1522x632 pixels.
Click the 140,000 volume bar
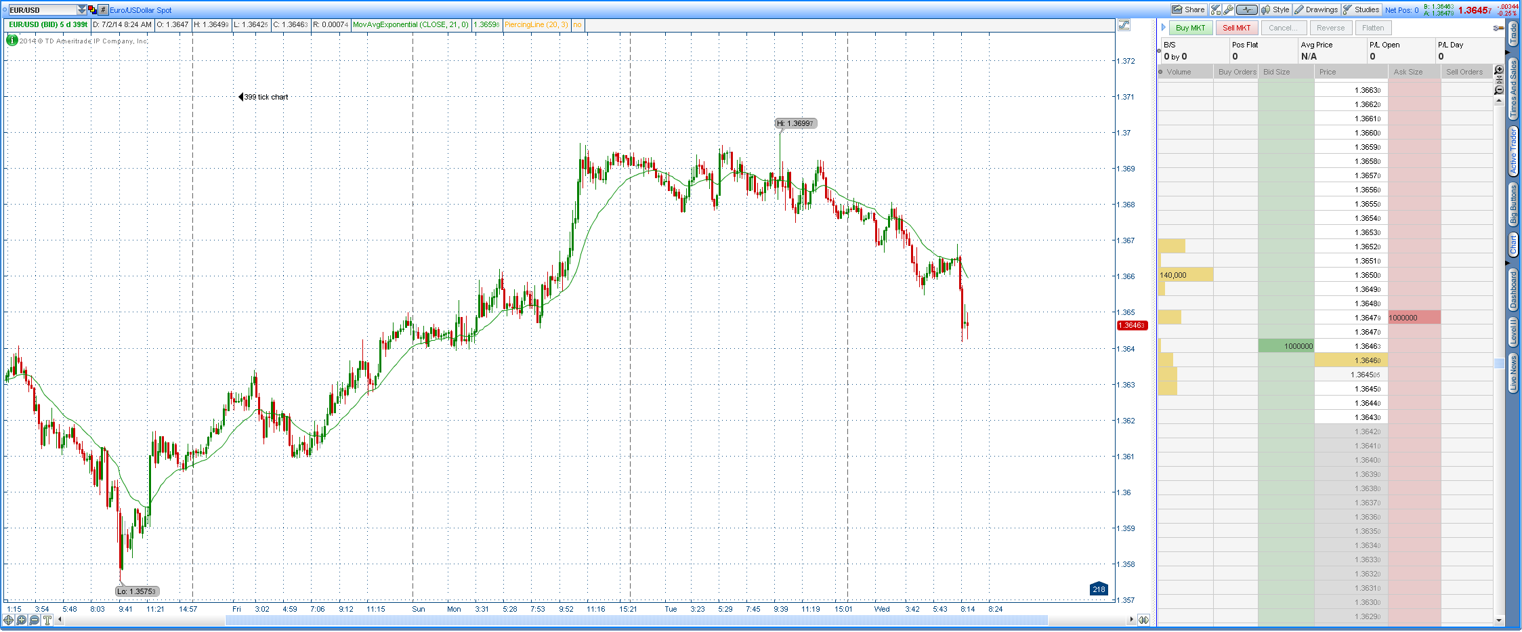pos(1185,275)
